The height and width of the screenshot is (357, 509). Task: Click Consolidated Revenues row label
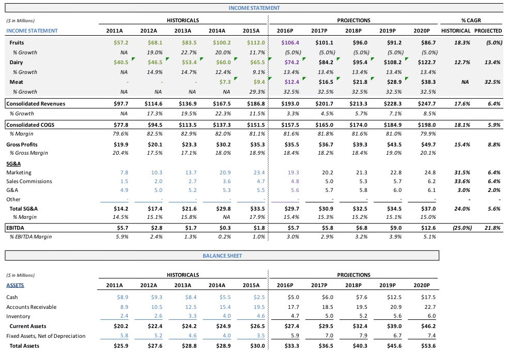[x=36, y=103]
